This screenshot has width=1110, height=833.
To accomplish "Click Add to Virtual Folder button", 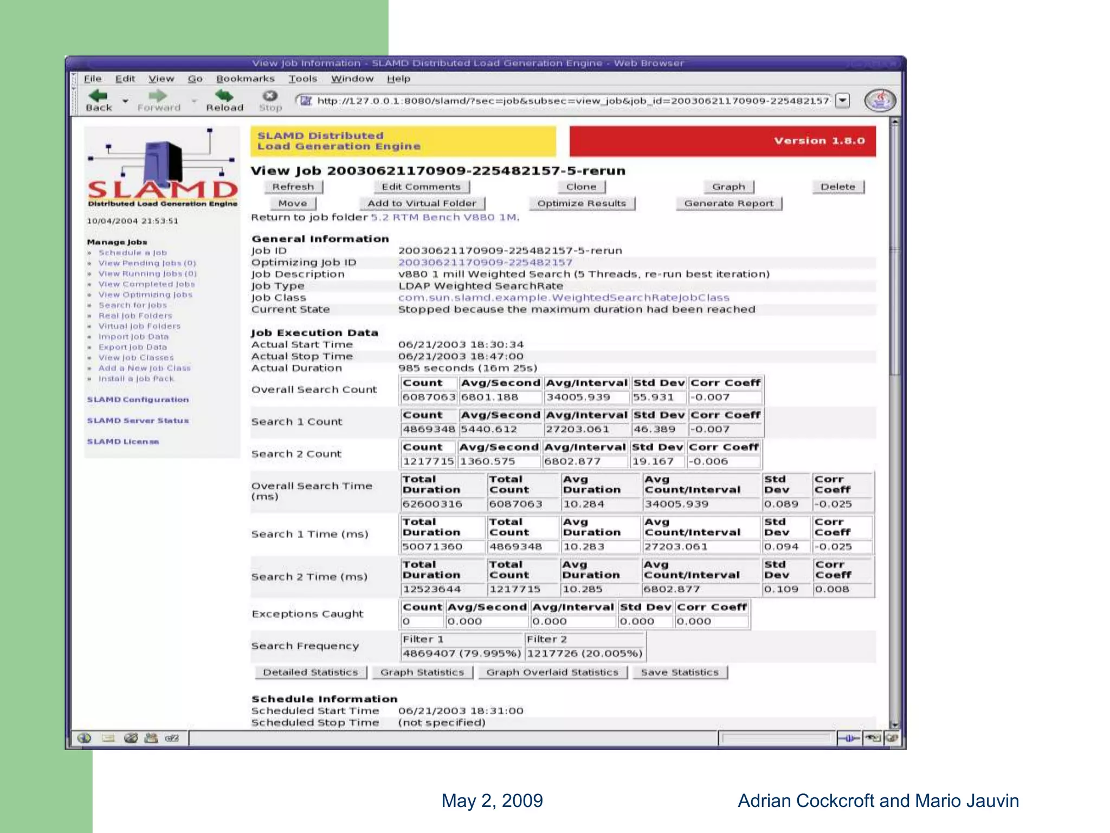I will 422,203.
